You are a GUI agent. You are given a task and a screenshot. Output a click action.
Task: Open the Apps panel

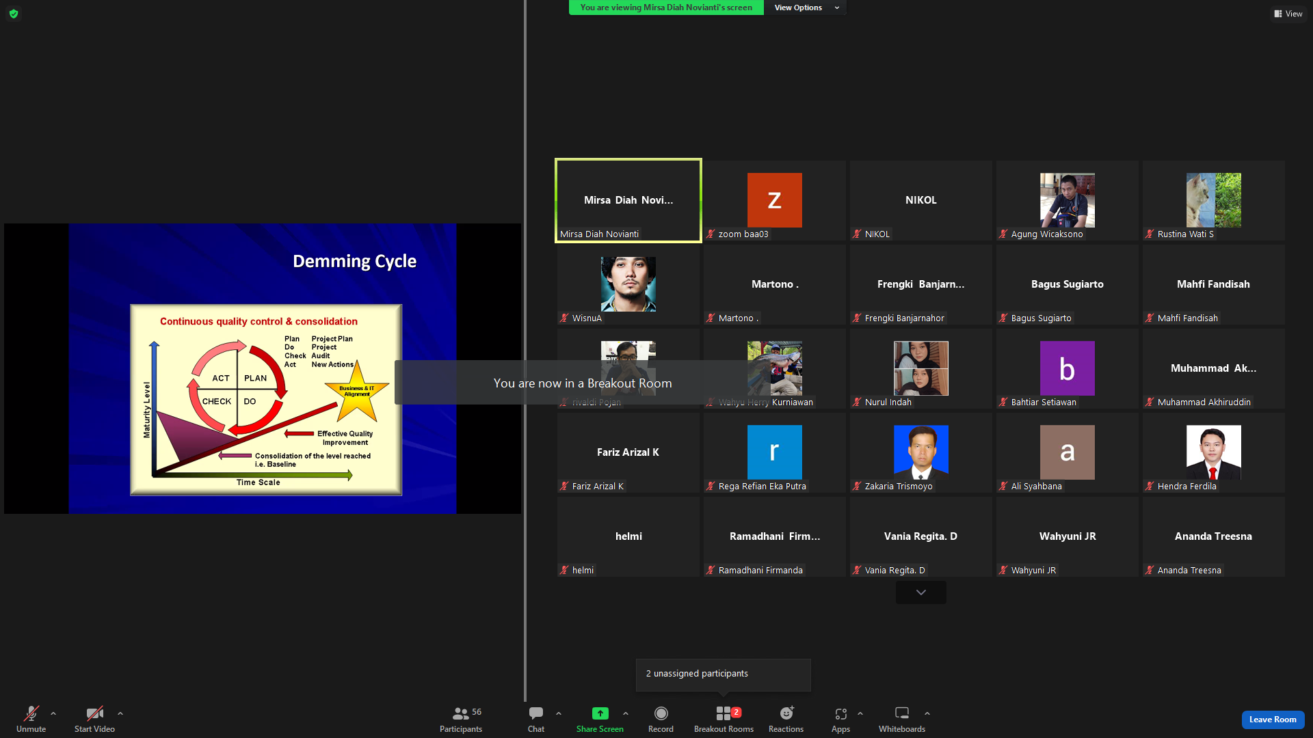[x=840, y=720]
